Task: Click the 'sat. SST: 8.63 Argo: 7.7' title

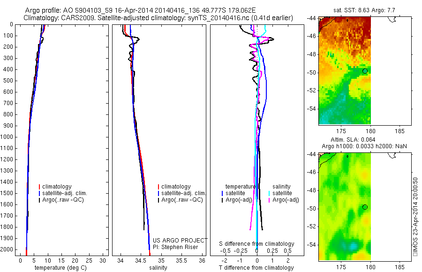Action: (364, 10)
